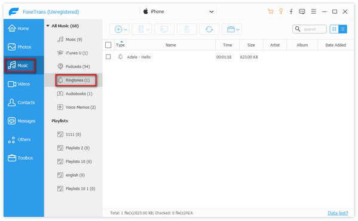Image resolution: width=358 pixels, height=221 pixels.
Task: Open the feedback chat icon
Action: point(302,11)
